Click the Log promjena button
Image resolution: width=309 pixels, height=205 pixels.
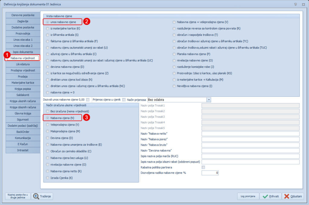(x=248, y=196)
